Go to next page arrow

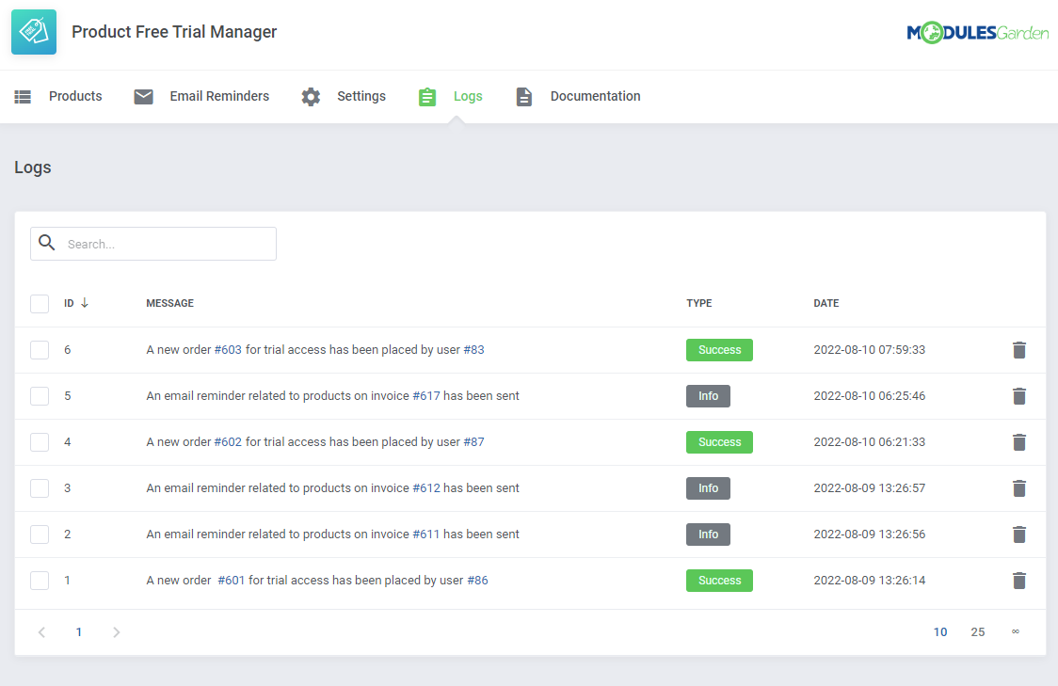[x=116, y=632]
